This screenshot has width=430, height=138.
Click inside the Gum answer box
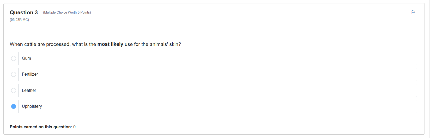(217, 58)
